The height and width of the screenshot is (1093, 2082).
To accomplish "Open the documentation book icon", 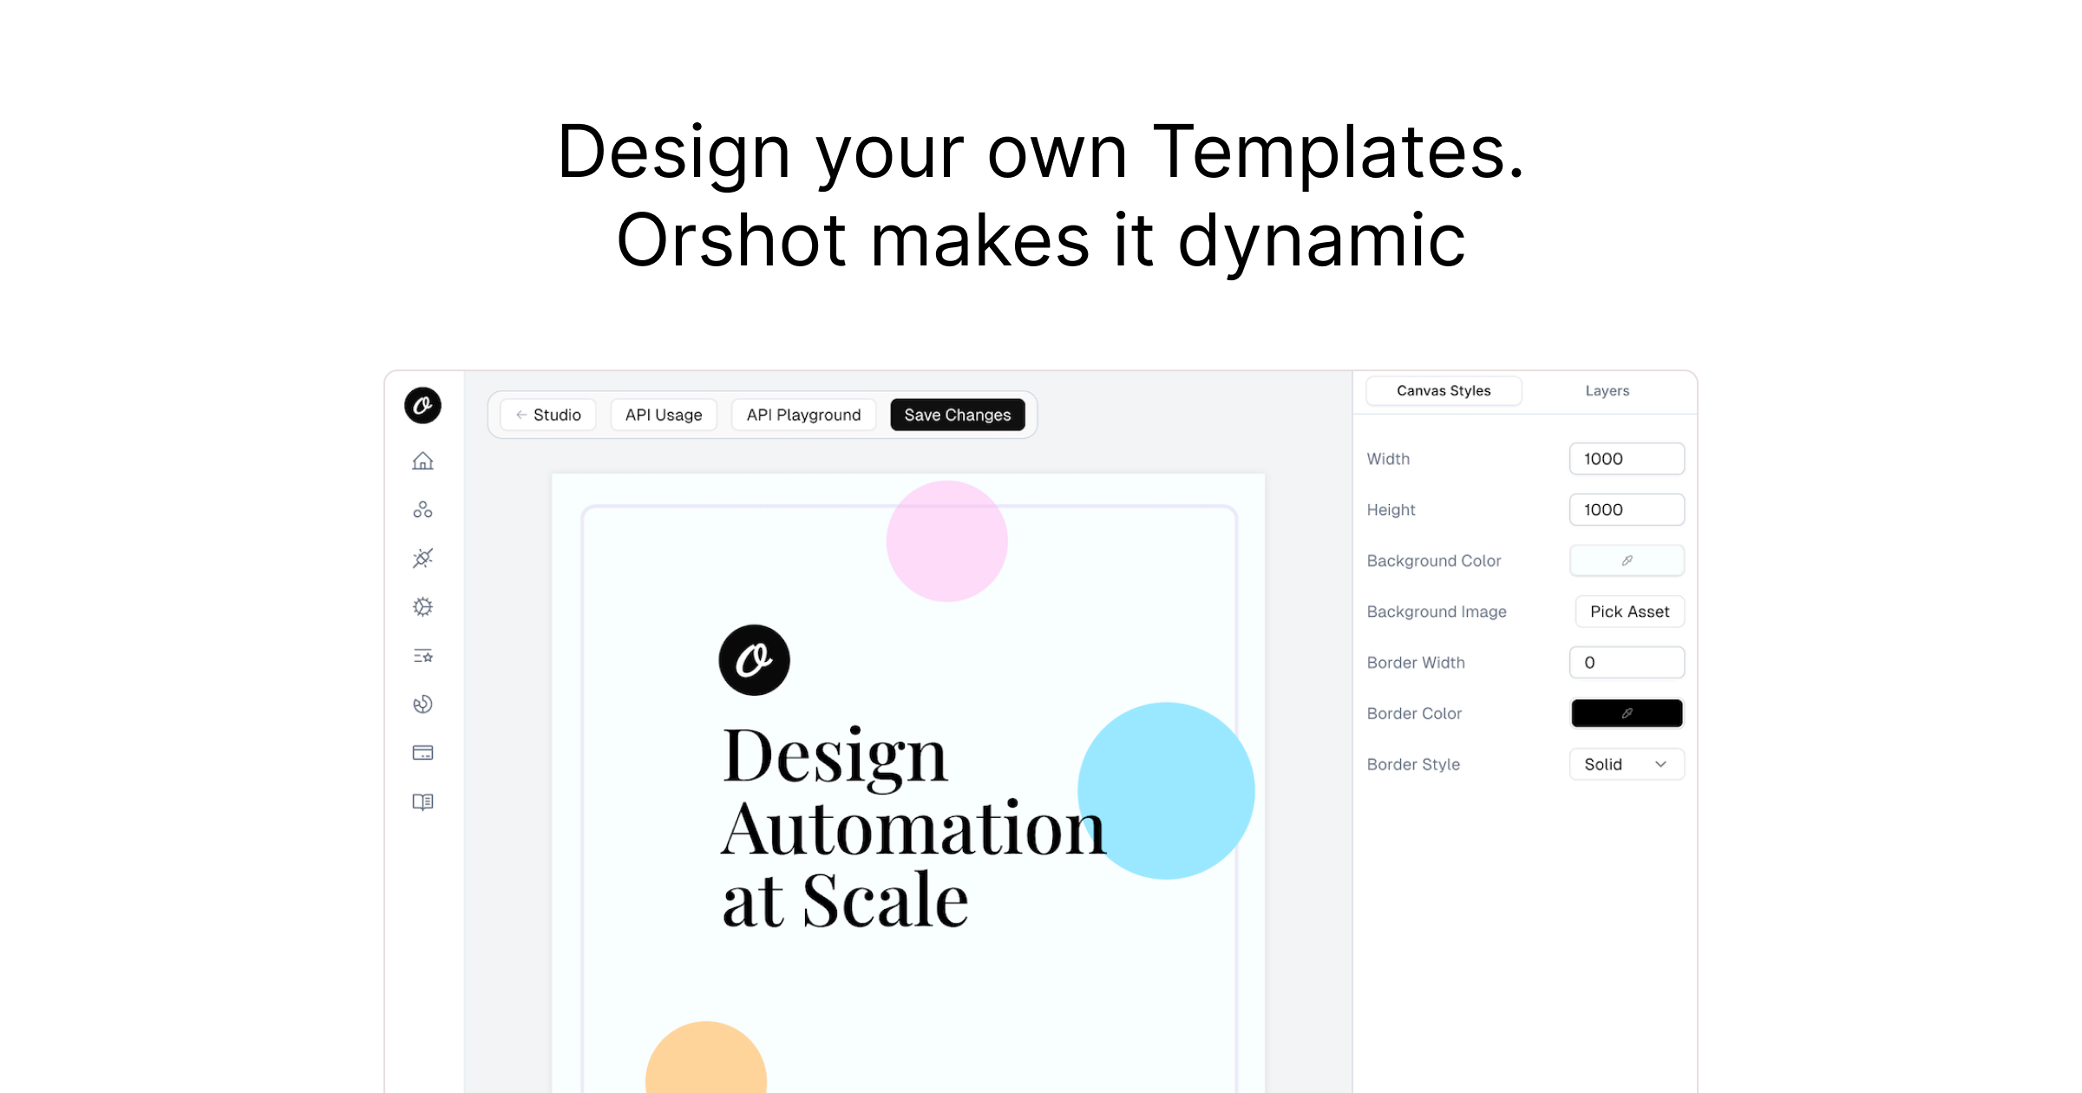I will [422, 802].
